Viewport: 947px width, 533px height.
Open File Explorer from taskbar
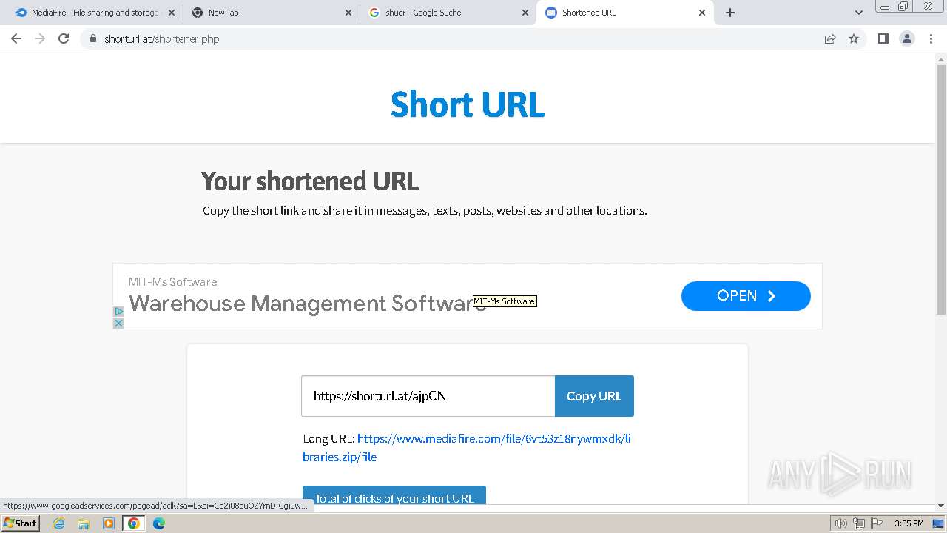click(84, 523)
